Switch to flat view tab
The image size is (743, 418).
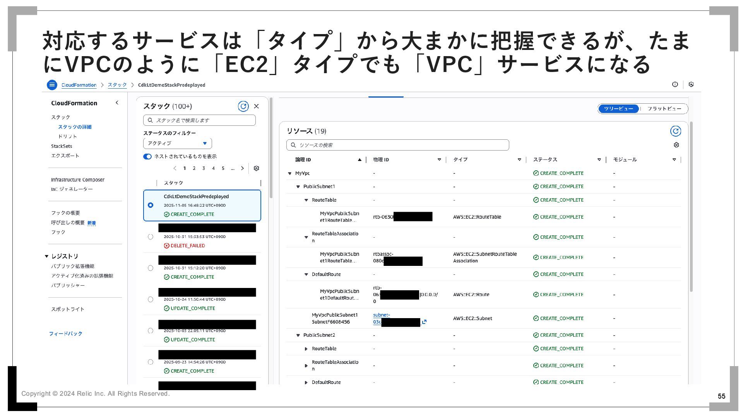(x=664, y=109)
